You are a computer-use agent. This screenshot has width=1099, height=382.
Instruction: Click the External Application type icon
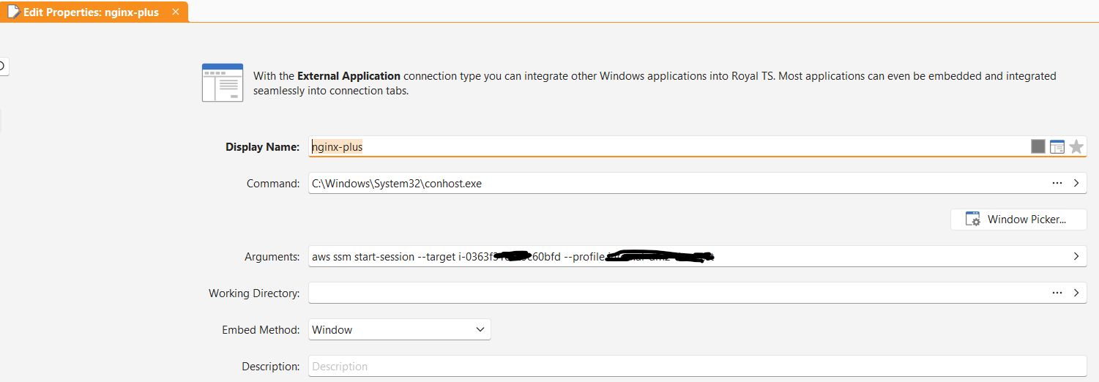(x=223, y=83)
